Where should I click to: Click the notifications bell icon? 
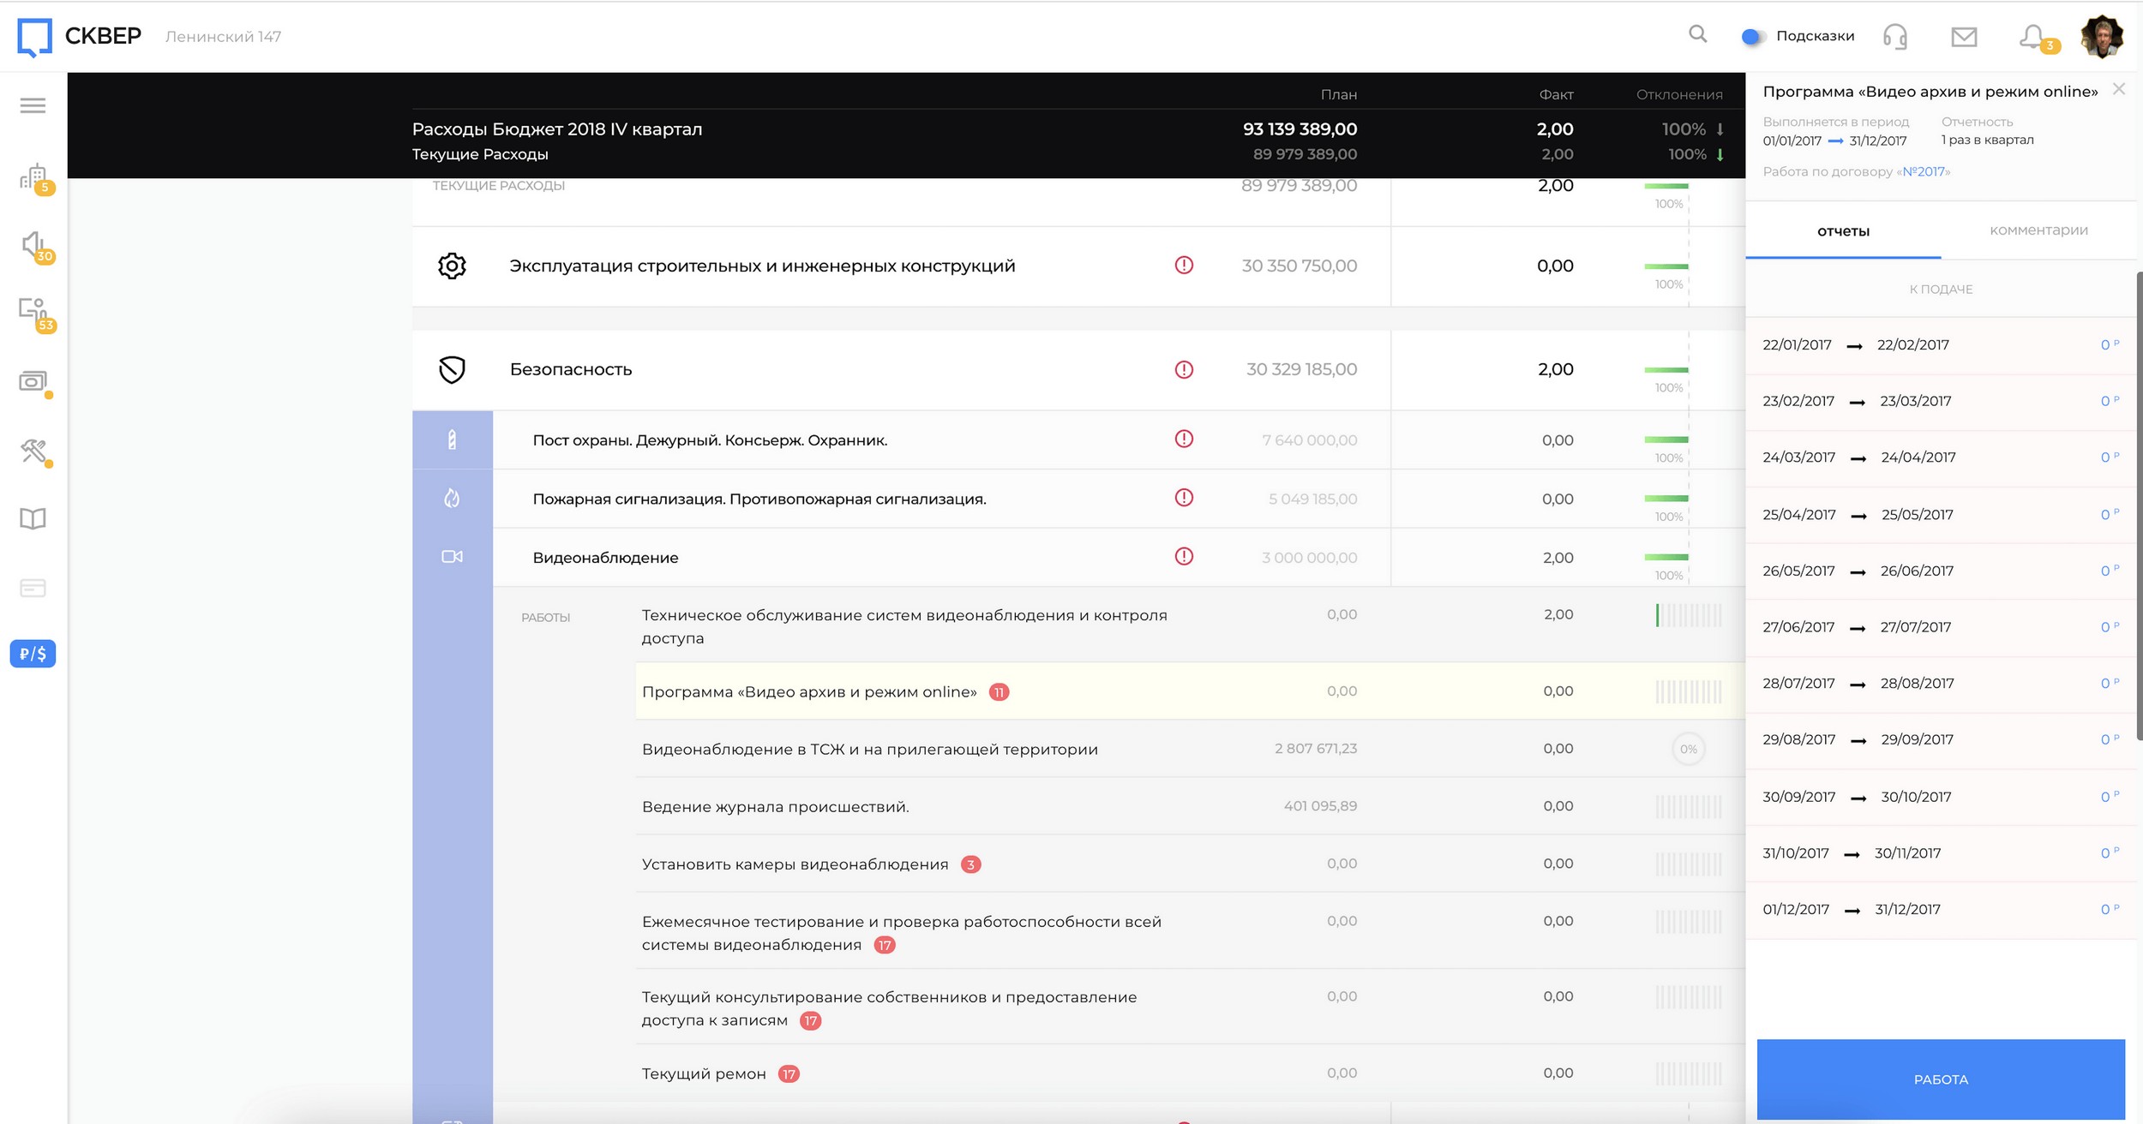coord(2032,36)
